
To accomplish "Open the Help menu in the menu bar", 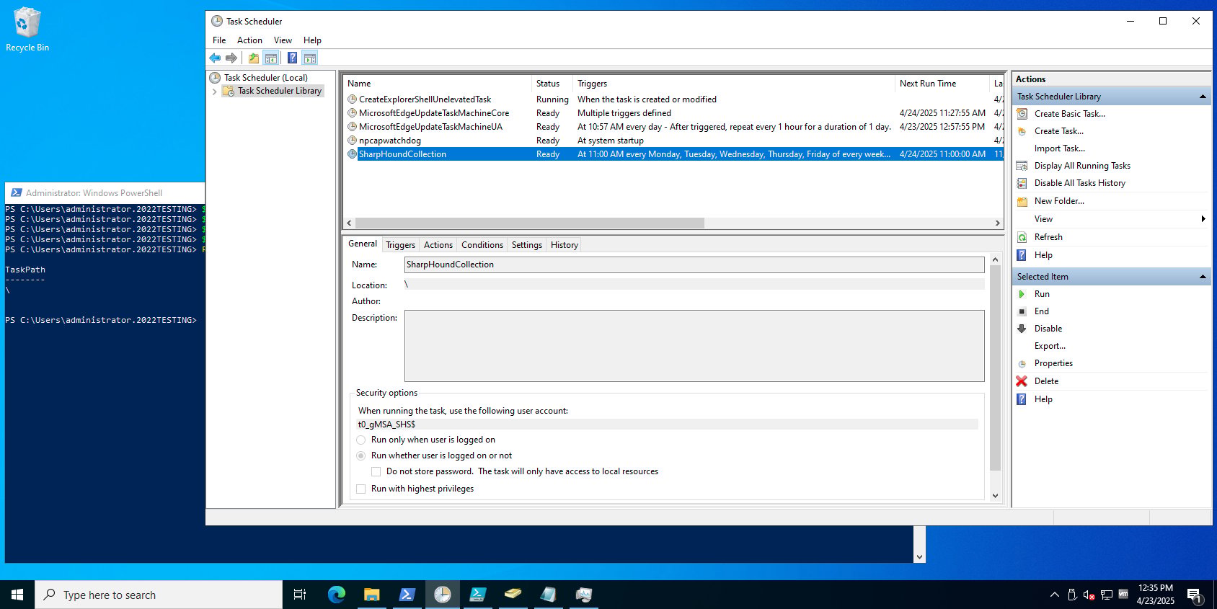I will [x=312, y=40].
